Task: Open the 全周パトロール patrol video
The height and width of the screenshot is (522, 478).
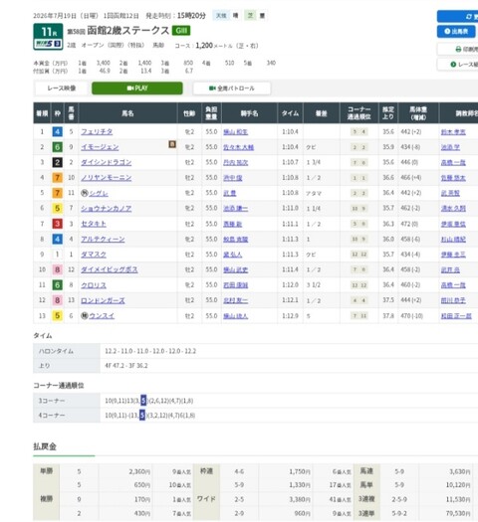Action: coord(232,88)
